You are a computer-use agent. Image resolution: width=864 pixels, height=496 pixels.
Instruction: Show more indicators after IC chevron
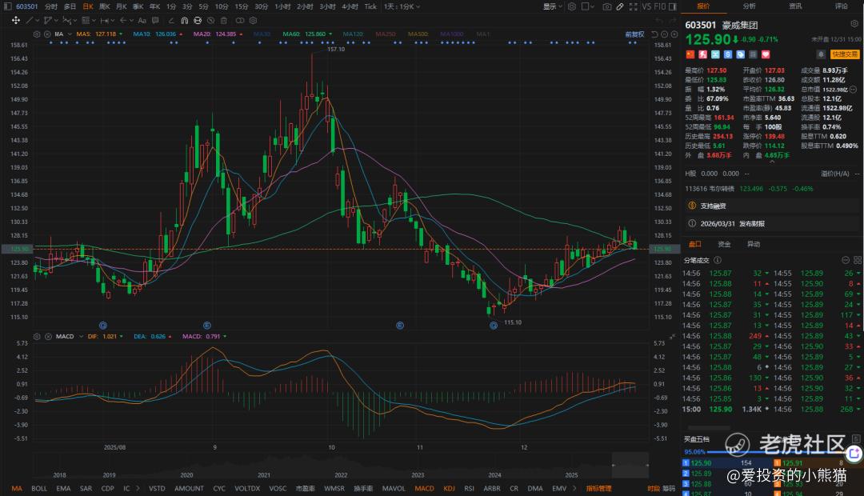138,488
